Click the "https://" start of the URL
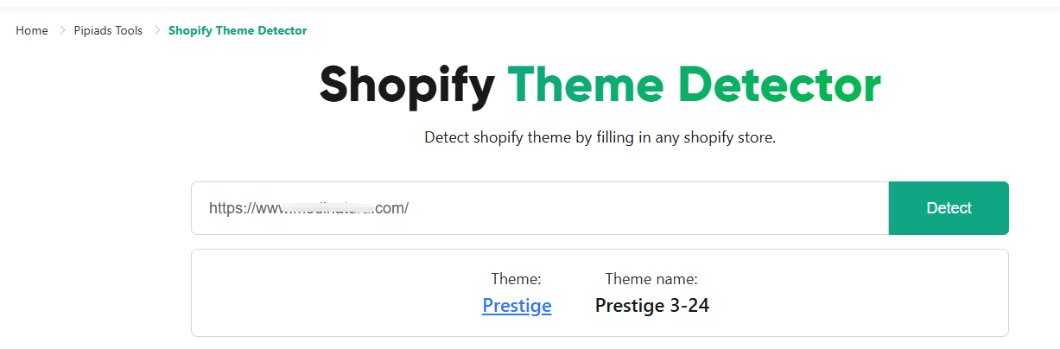Screen dimensions: 1060x349 coord(232,208)
